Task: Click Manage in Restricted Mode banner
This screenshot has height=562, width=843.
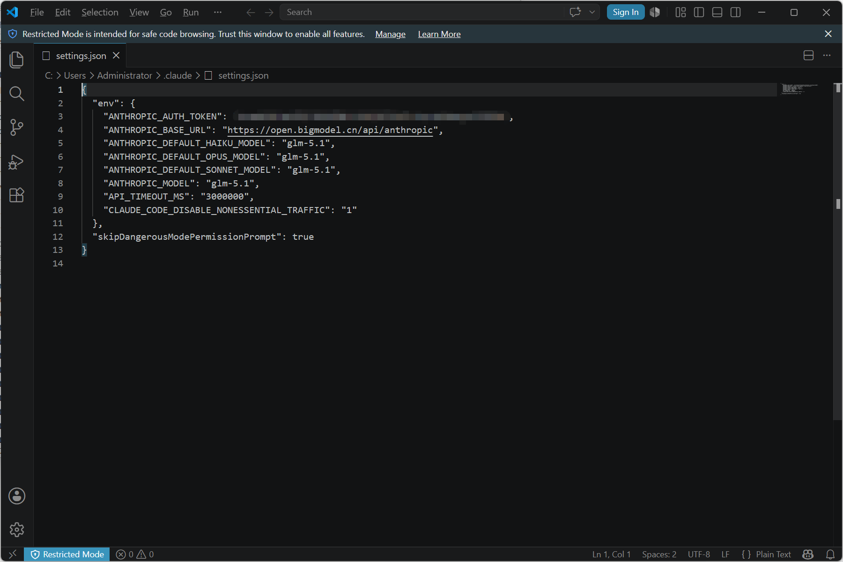Action: [390, 34]
